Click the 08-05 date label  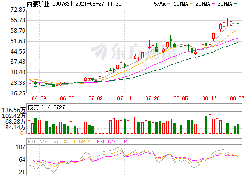tap(181, 98)
